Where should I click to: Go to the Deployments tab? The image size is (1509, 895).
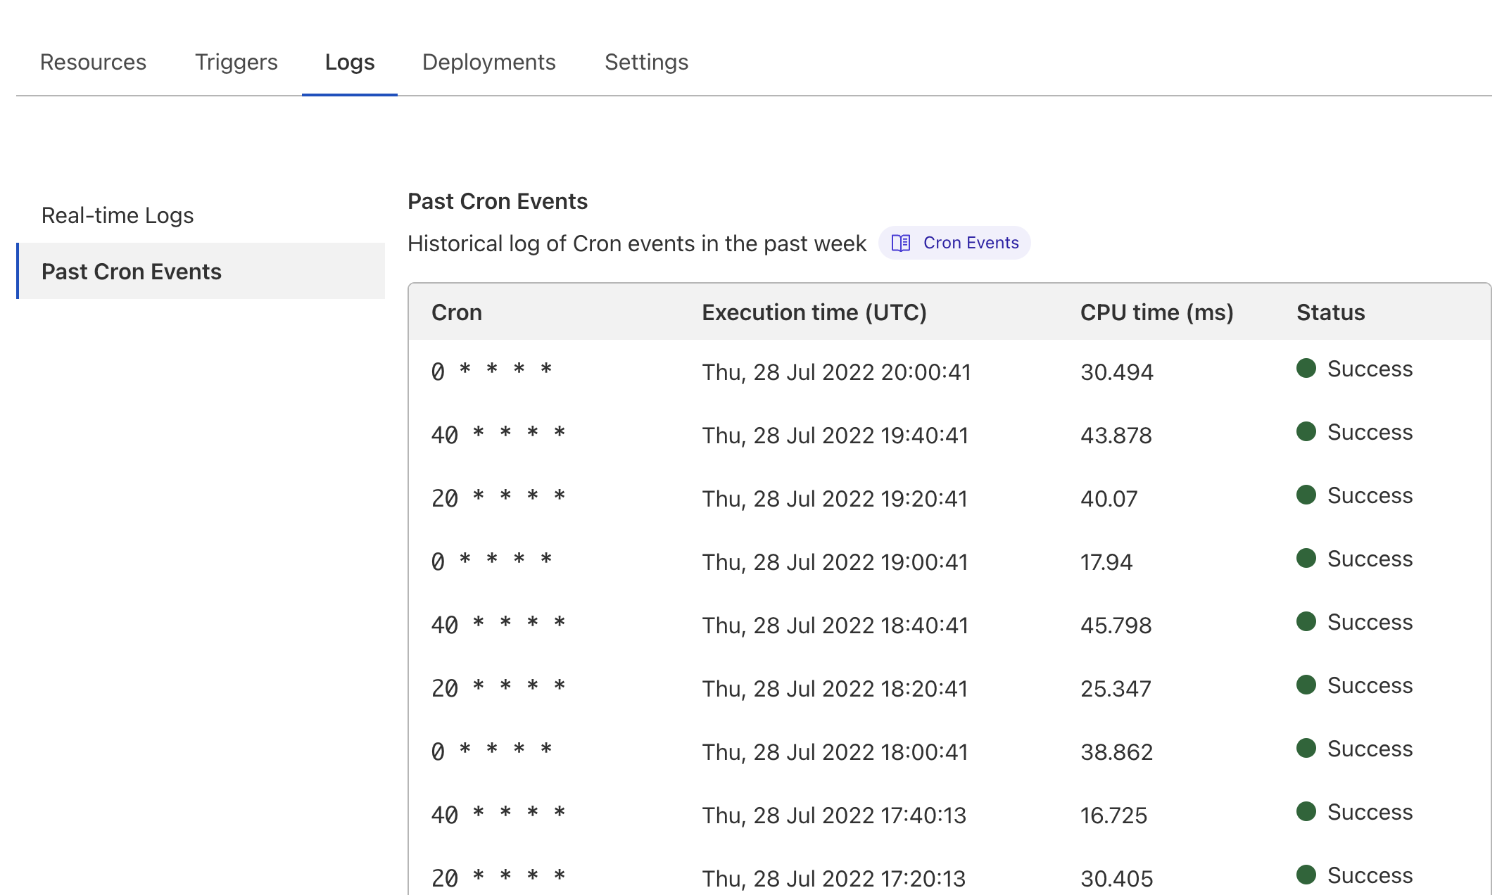point(488,62)
